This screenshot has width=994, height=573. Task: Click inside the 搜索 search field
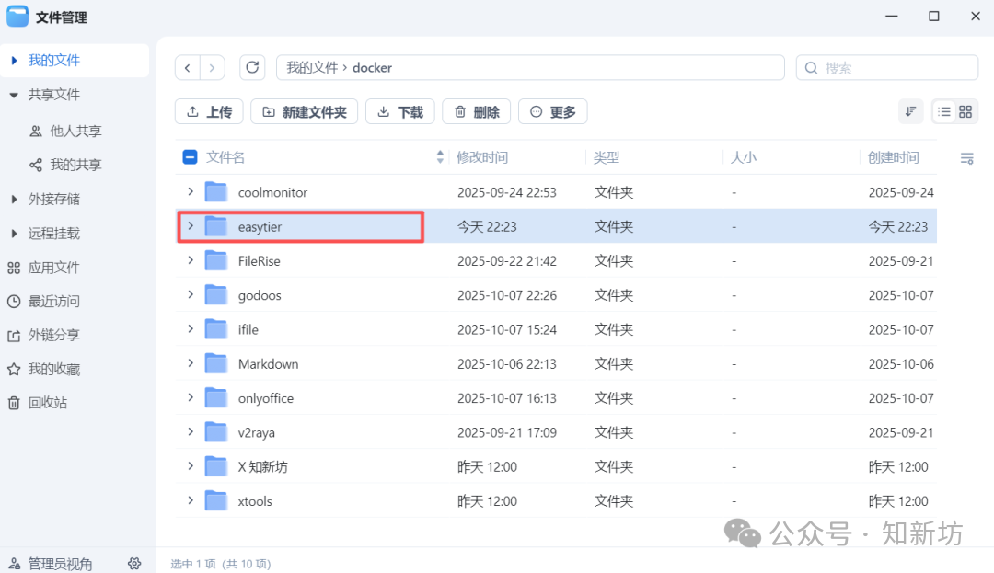click(x=886, y=67)
